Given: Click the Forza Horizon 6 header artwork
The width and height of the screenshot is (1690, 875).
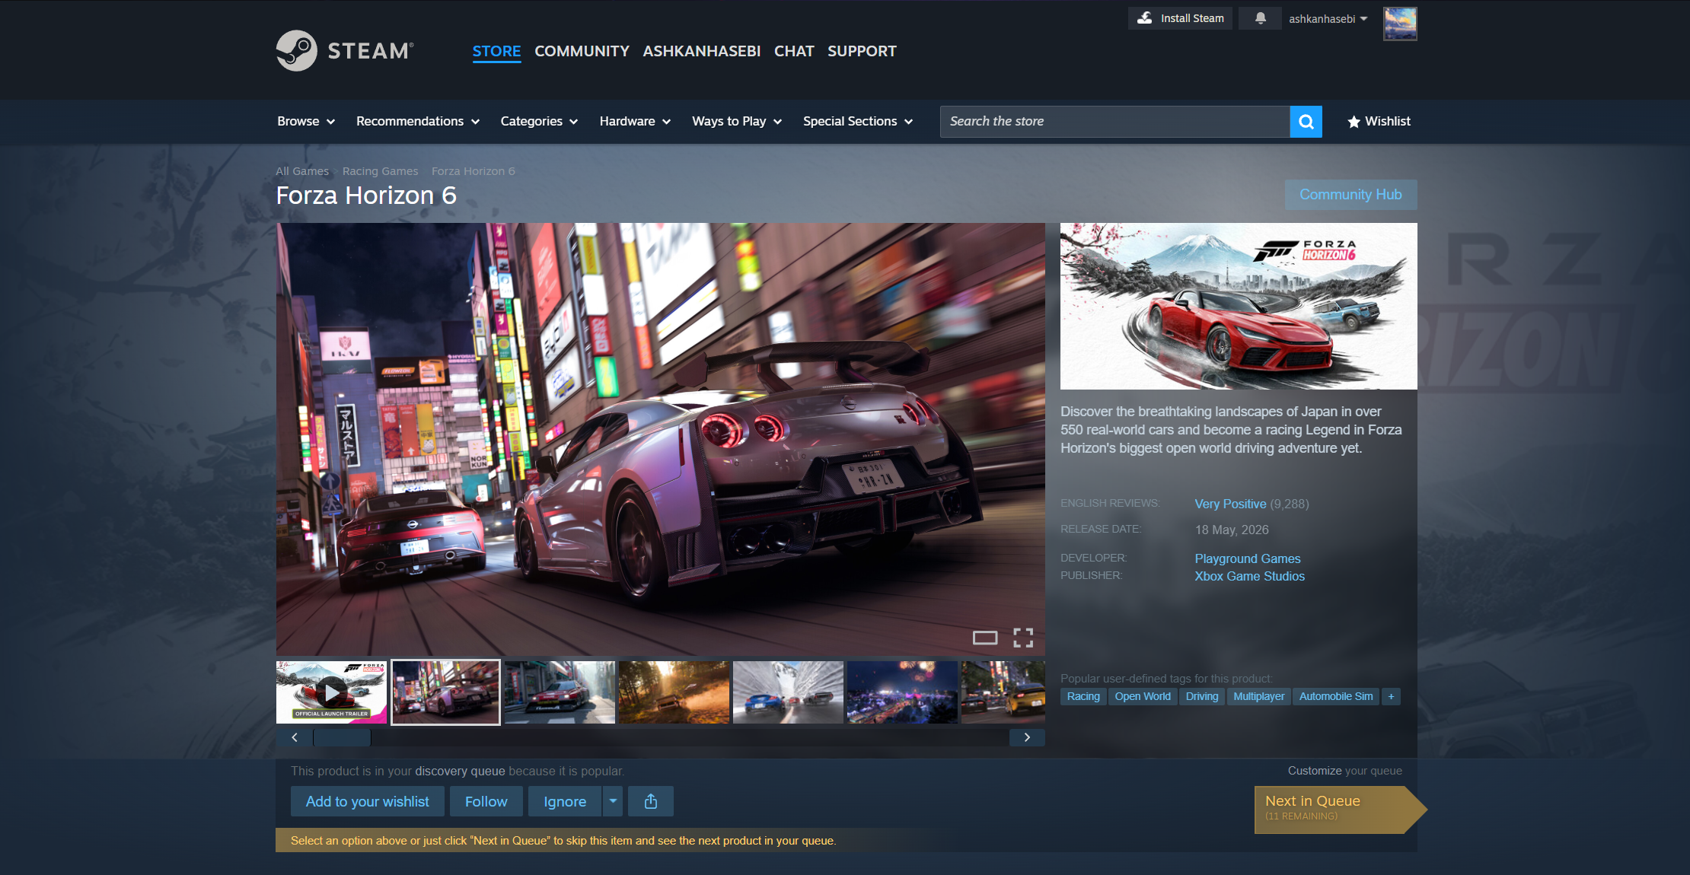Looking at the screenshot, I should [1239, 306].
